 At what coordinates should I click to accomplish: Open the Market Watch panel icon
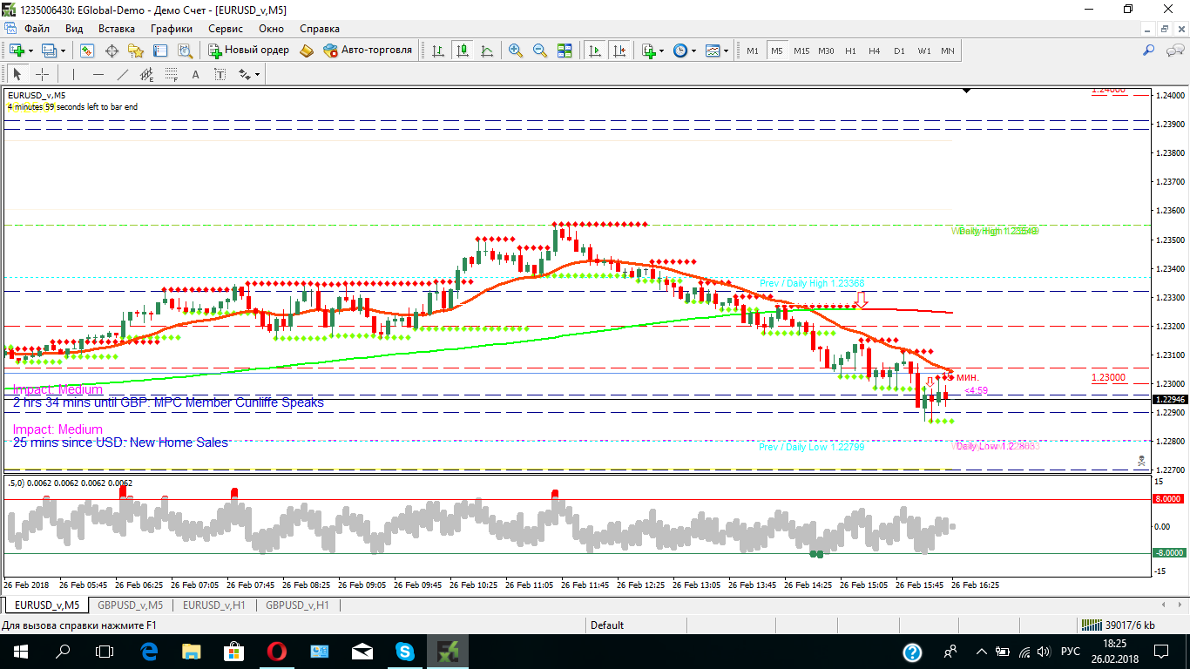coord(87,51)
